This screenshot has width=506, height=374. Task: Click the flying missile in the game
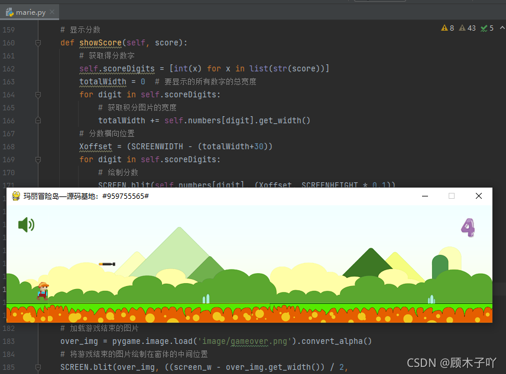[x=107, y=264]
